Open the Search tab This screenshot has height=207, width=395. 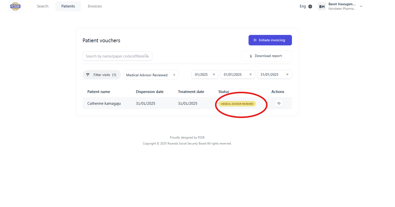[43, 6]
